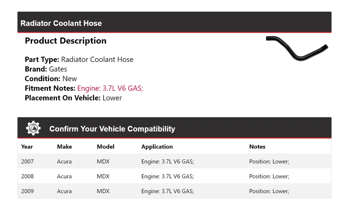Click the red fitment notes engine text
The height and width of the screenshot is (210, 349).
110,88
